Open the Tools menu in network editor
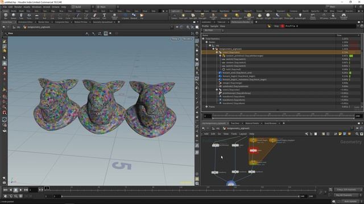 (x=234, y=134)
